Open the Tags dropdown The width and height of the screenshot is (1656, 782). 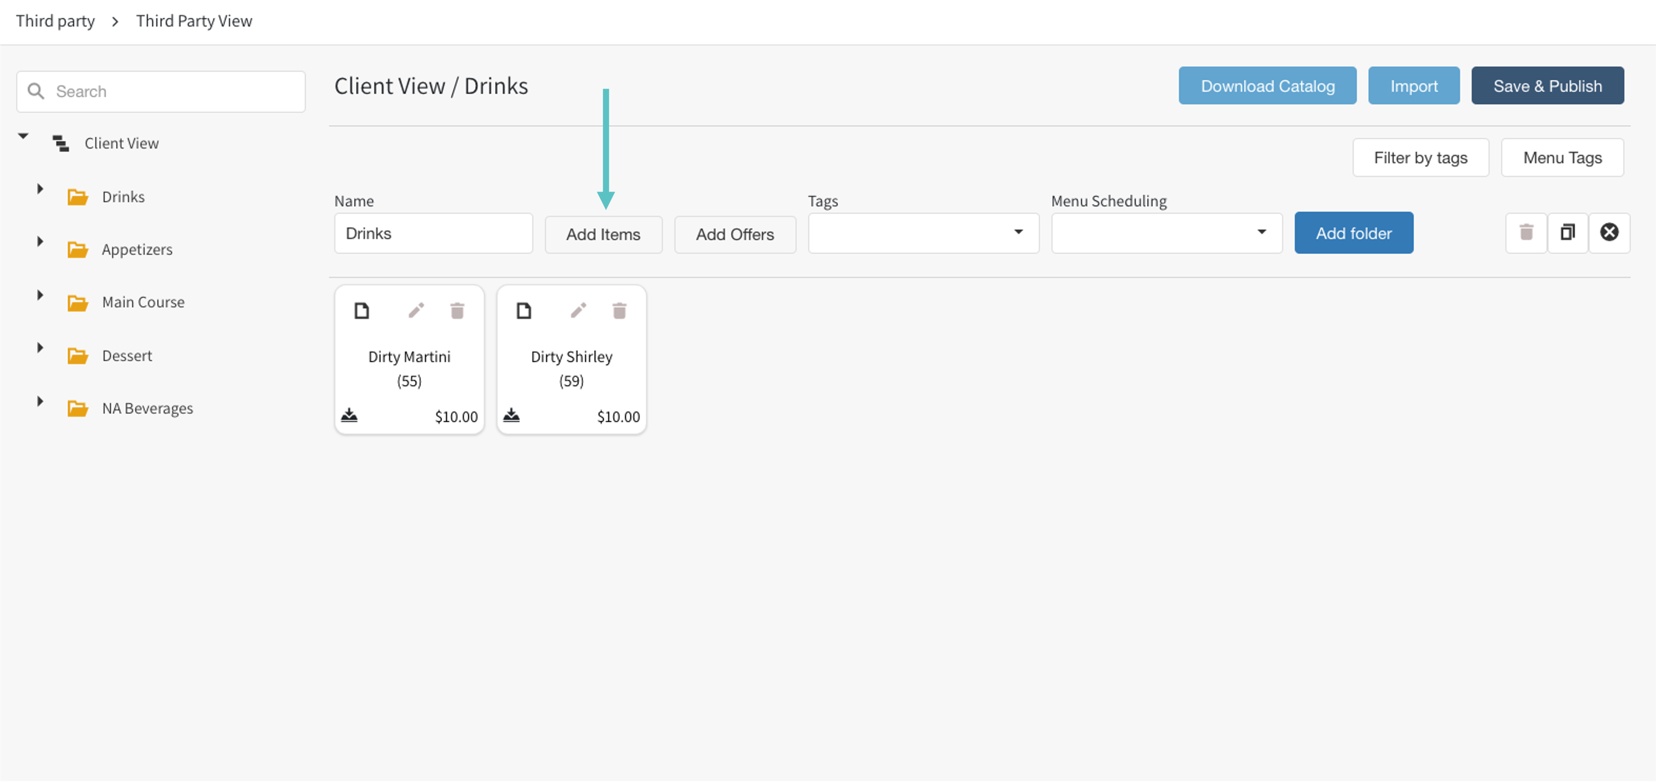[923, 233]
